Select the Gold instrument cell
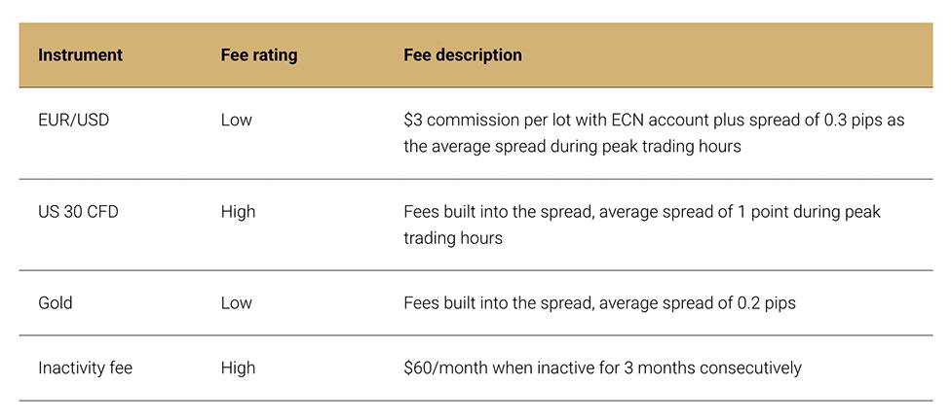This screenshot has height=420, width=951. click(x=56, y=302)
